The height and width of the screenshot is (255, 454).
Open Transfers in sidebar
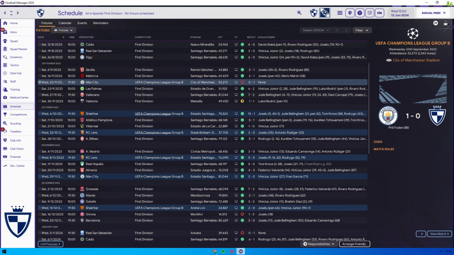[x=17, y=131]
